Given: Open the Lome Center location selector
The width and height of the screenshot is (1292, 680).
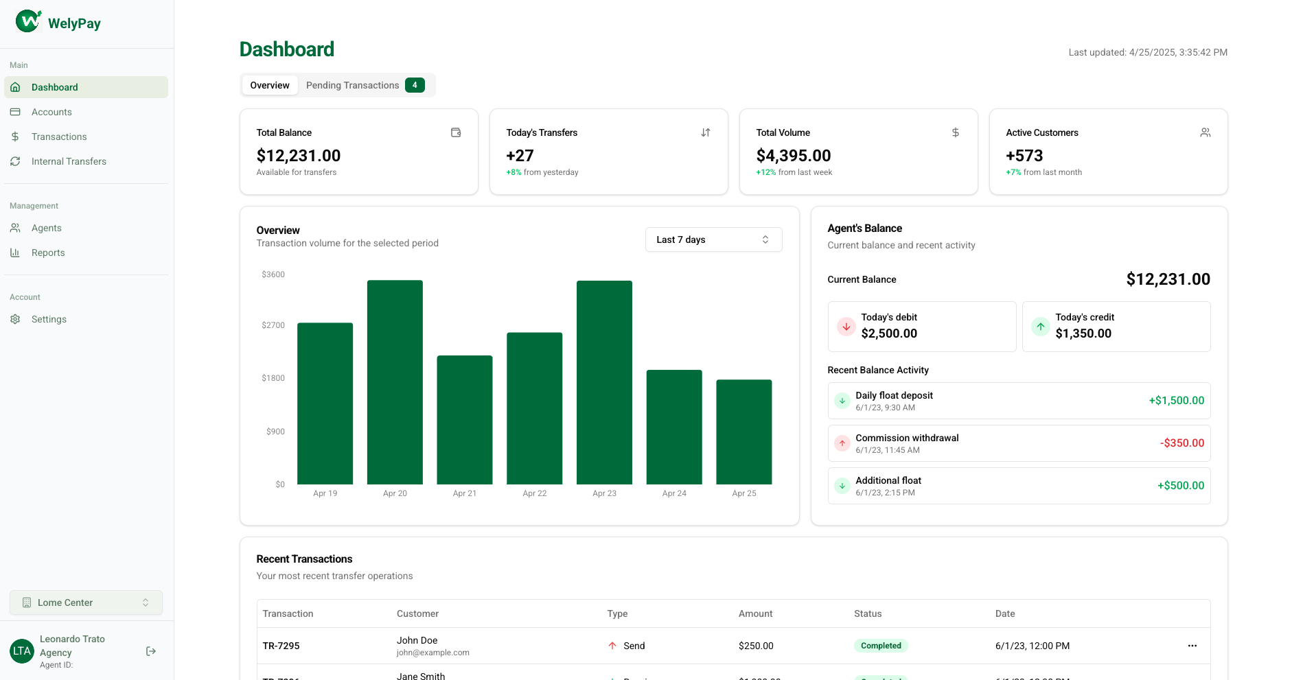Looking at the screenshot, I should (86, 602).
